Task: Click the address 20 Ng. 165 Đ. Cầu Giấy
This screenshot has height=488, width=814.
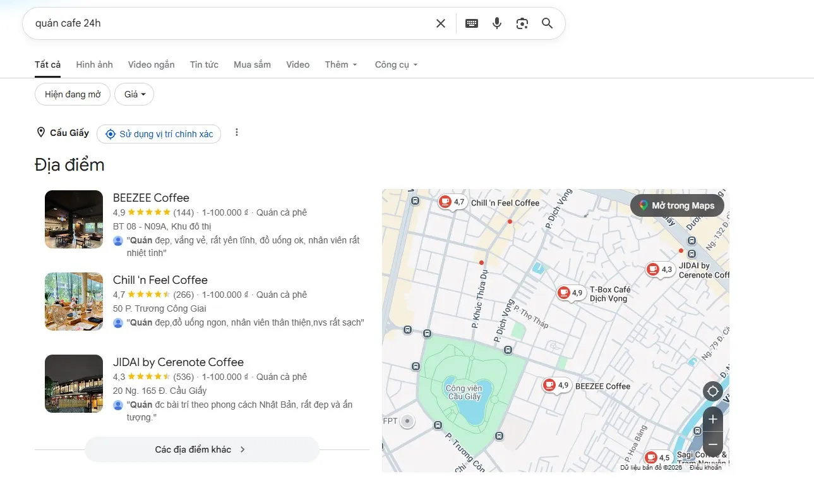Action: tap(160, 391)
